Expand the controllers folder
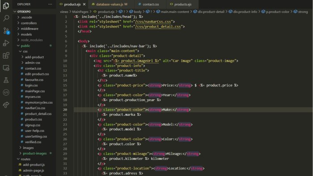The width and height of the screenshot is (313, 176). pos(29,23)
